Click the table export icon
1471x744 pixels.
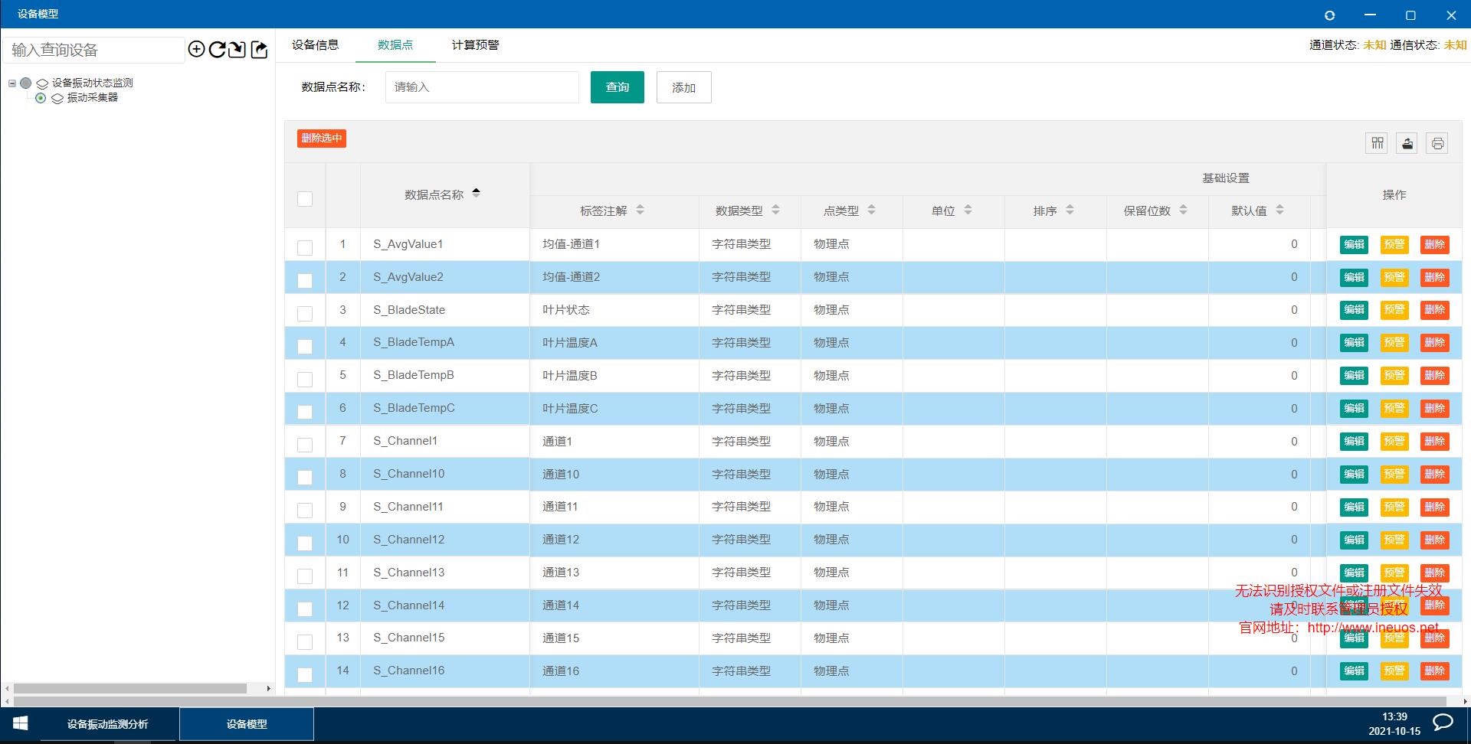(x=1407, y=143)
